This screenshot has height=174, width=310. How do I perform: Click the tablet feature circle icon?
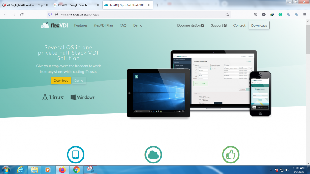click(75, 155)
